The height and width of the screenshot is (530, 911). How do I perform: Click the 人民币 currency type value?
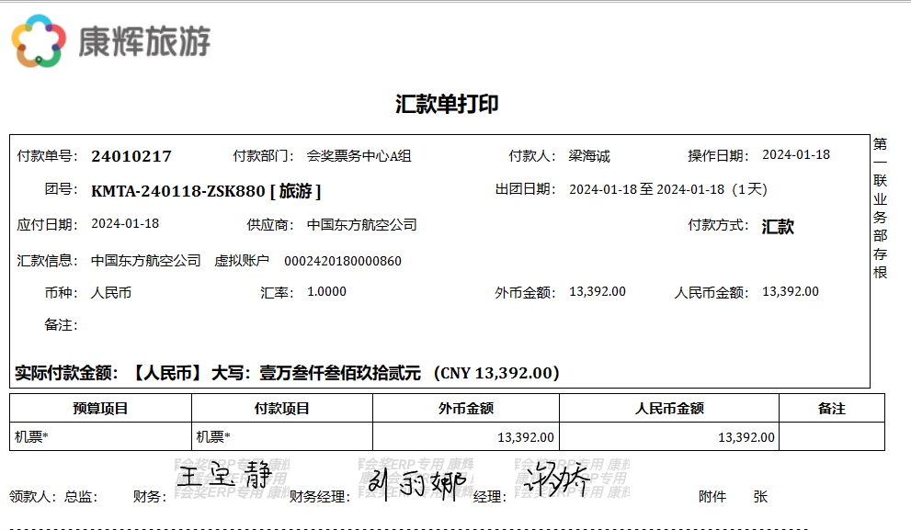111,293
